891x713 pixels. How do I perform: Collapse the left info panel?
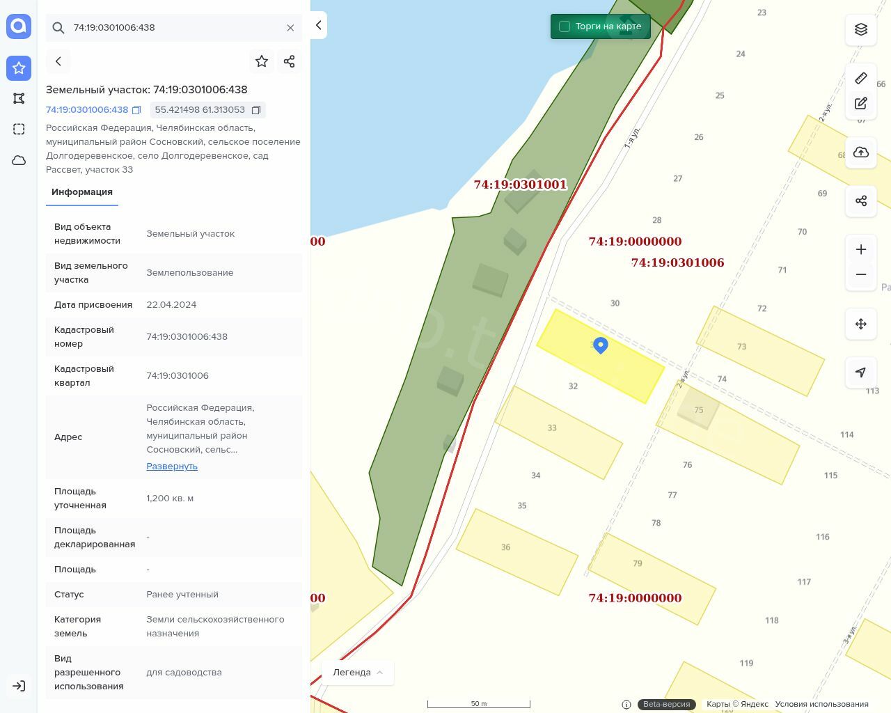pyautogui.click(x=319, y=25)
